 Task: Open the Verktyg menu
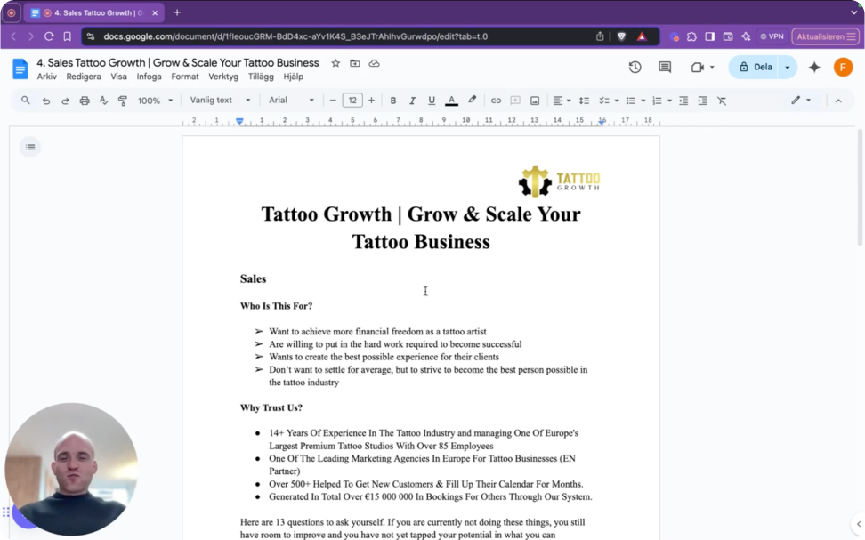pyautogui.click(x=223, y=77)
